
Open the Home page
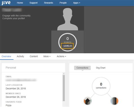click(x=20, y=3)
